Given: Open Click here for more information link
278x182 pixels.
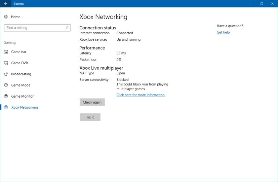Looking at the screenshot, I should pyautogui.click(x=141, y=95).
